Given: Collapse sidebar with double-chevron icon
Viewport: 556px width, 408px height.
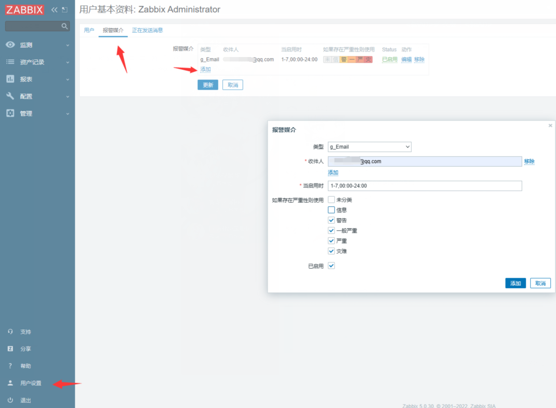Looking at the screenshot, I should point(54,9).
